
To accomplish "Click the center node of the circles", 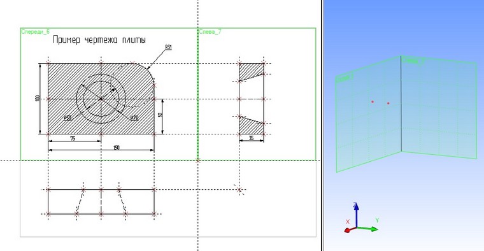I will [101, 99].
